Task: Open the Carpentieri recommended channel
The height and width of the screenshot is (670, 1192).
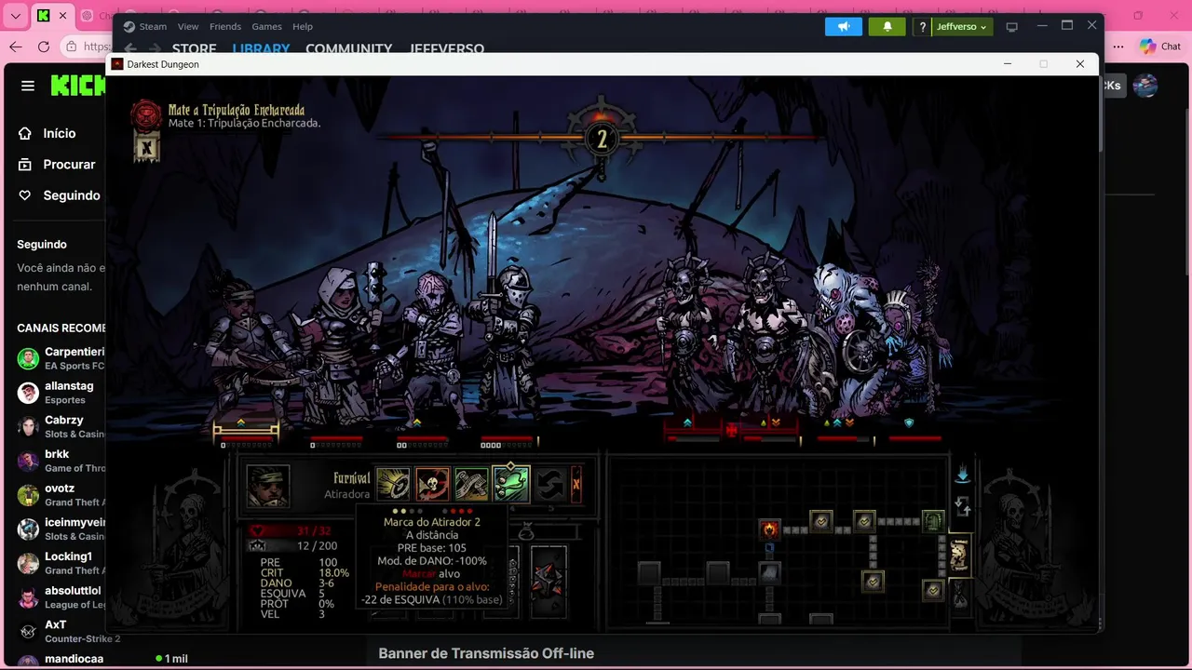Action: click(x=60, y=358)
